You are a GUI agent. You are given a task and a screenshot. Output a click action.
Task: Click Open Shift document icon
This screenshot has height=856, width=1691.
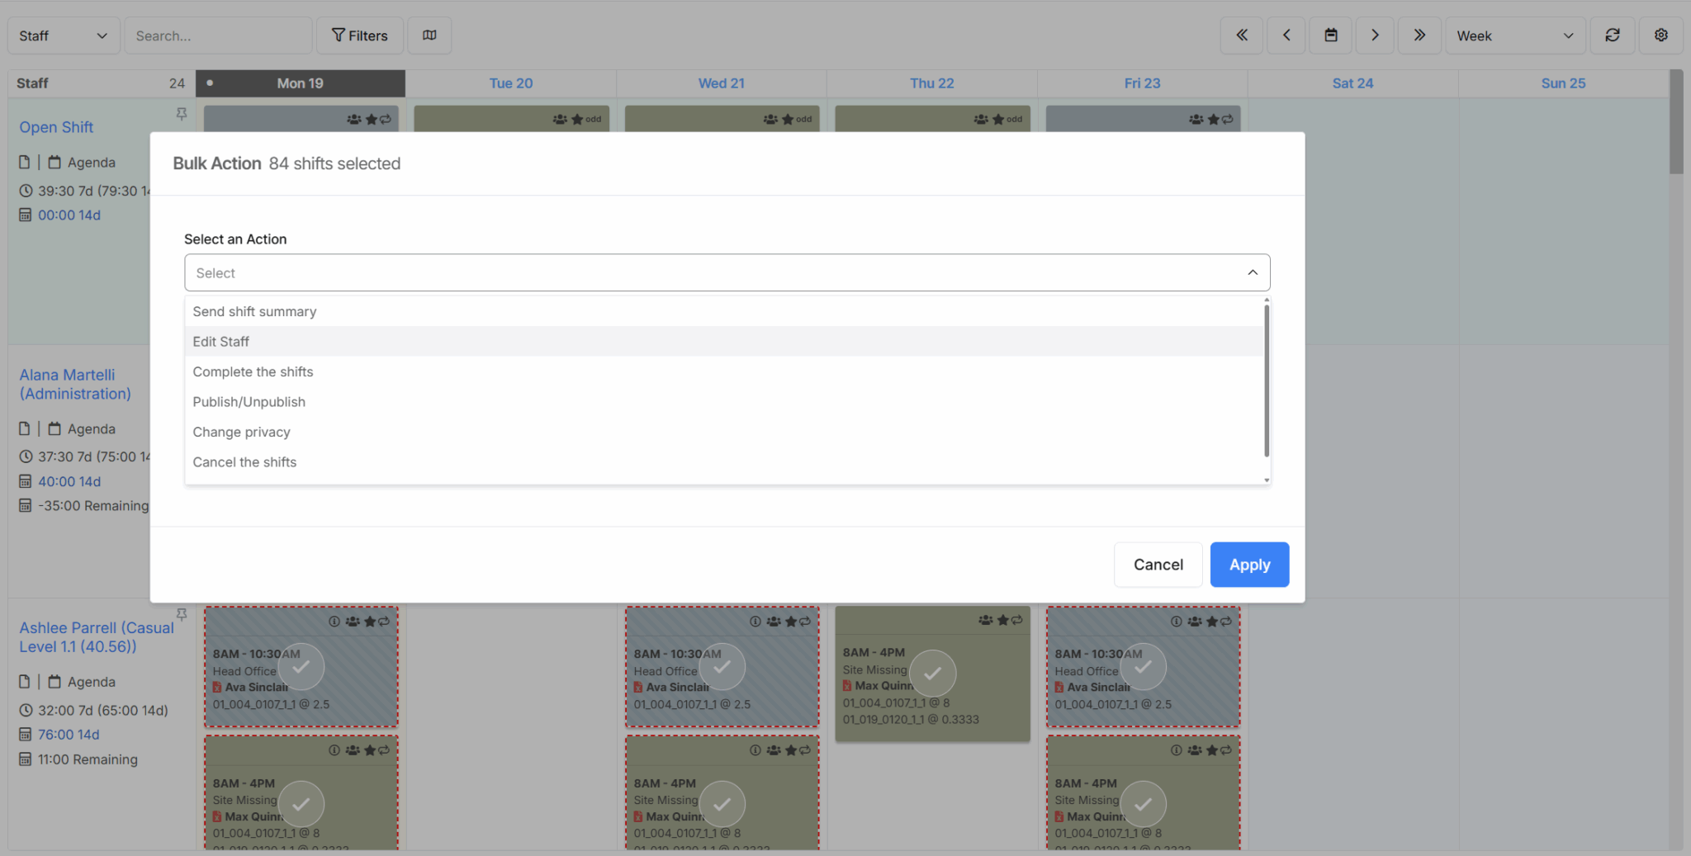tap(25, 162)
